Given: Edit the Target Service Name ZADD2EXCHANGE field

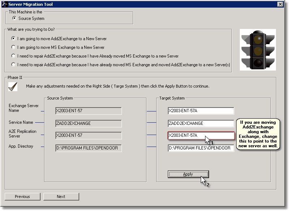Looking at the screenshot, I should [x=201, y=123].
